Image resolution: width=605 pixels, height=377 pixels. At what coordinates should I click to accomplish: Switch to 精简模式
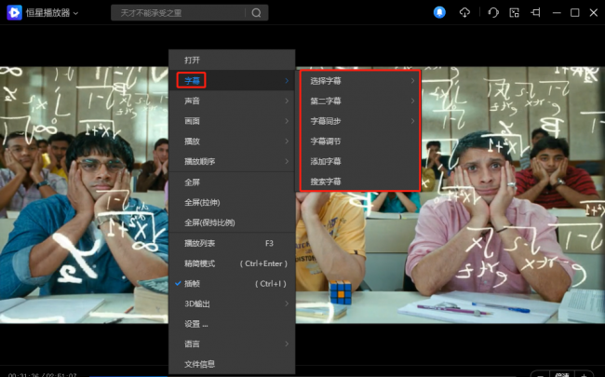[x=232, y=263]
